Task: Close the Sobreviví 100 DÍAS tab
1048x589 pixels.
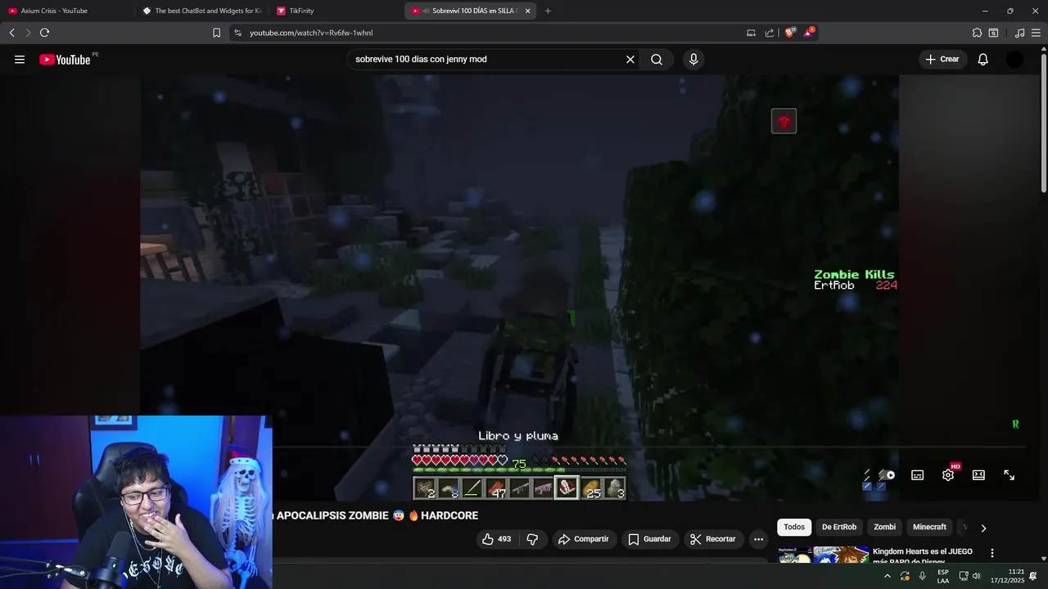Action: point(527,11)
